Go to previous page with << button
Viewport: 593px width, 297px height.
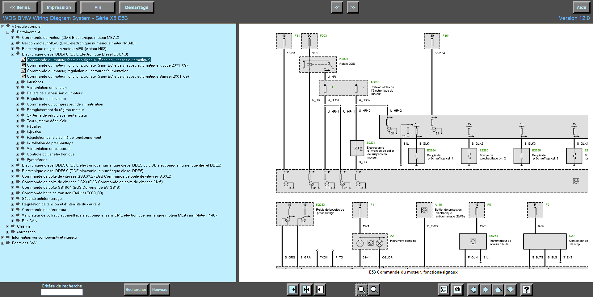point(337,7)
